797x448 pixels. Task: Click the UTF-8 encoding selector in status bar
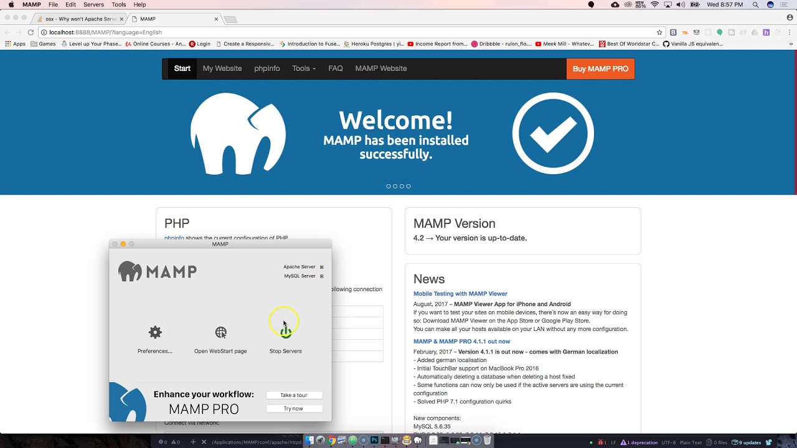click(x=670, y=442)
